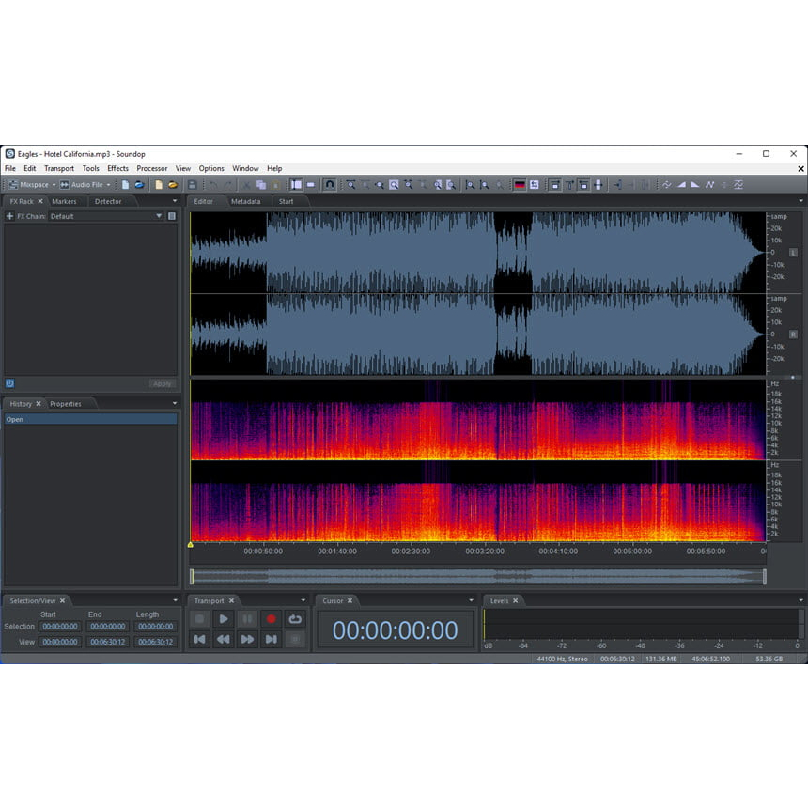Screen dimensions: 808x808
Task: Click the Time Selection tool icon
Action: pyautogui.click(x=297, y=185)
